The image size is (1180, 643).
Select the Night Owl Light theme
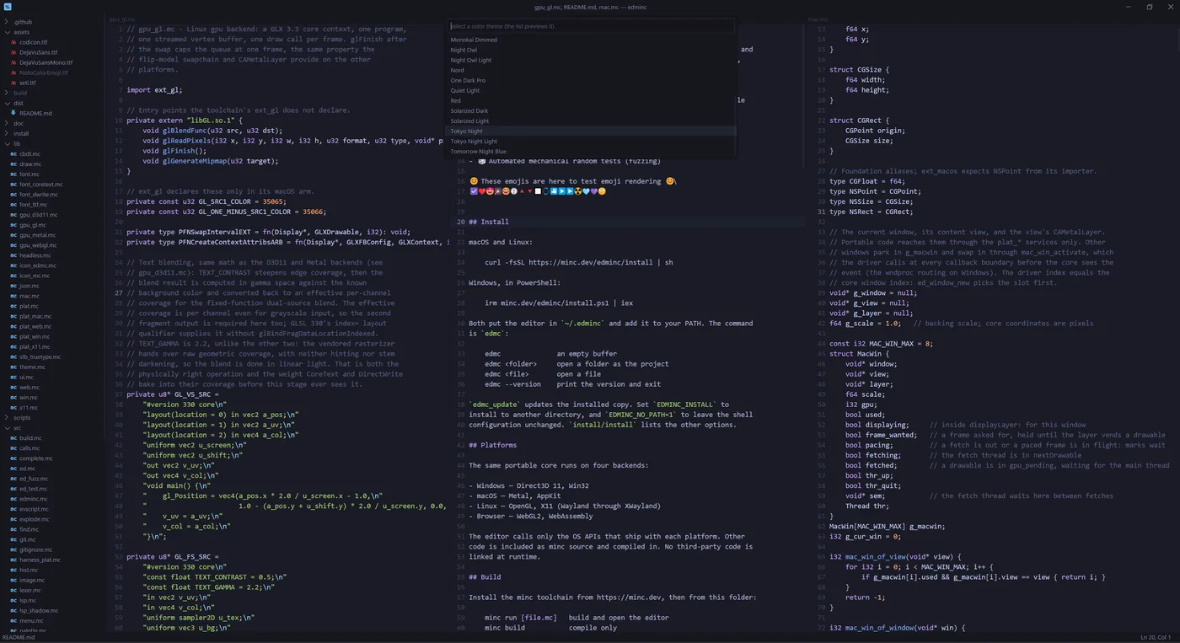pos(590,60)
